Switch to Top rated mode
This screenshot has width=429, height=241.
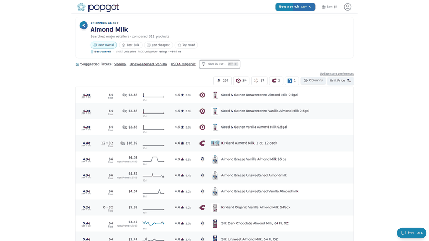click(186, 45)
